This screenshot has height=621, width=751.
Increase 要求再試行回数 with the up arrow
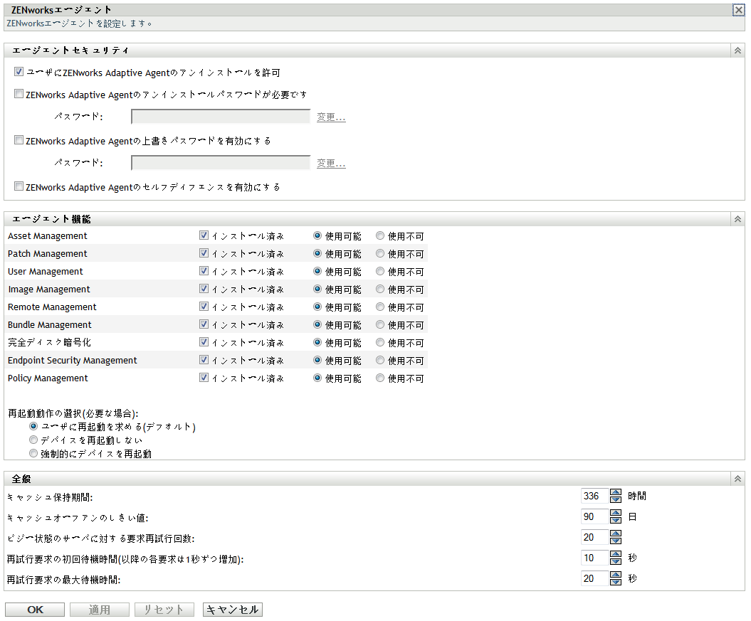click(x=616, y=534)
